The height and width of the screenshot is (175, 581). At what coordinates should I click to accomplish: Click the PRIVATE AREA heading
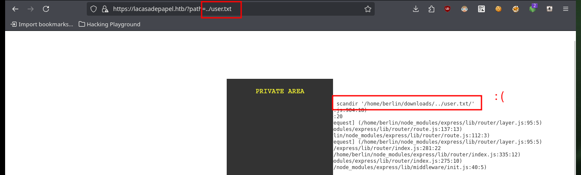[x=280, y=91]
